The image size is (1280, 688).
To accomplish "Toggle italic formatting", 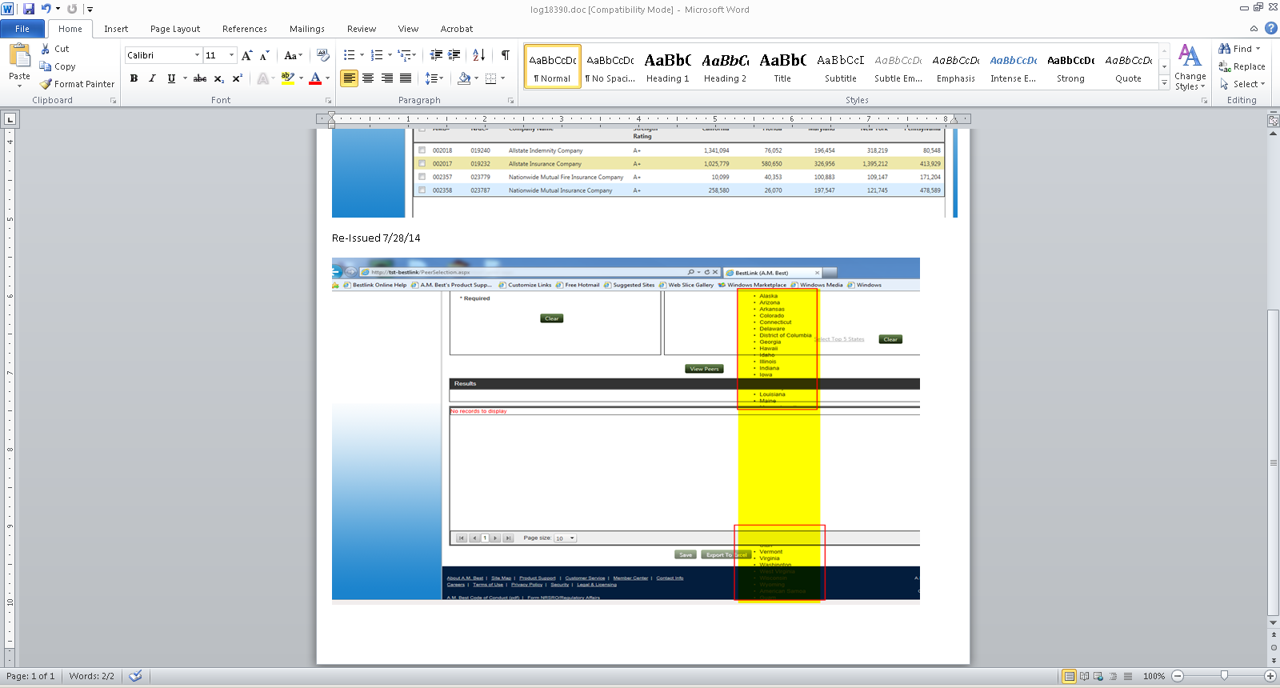I will pos(152,78).
